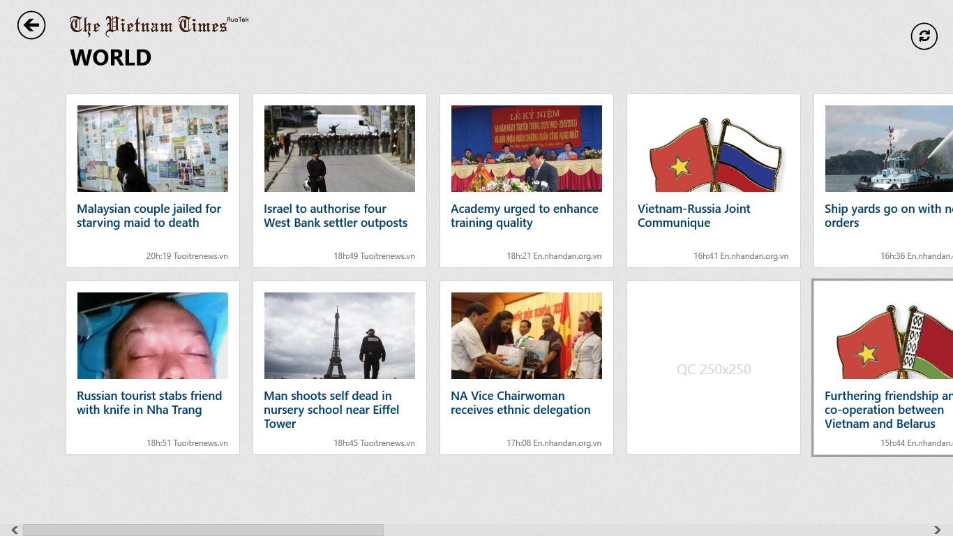Open Malaysian couple jailed article headline

click(149, 216)
